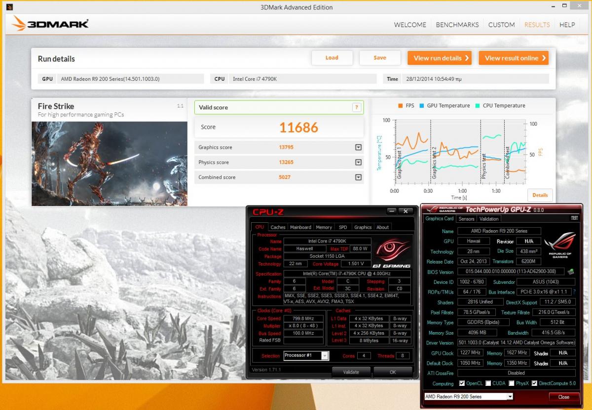The height and width of the screenshot is (410, 592).
Task: Click the blue GPU Temperature legend swatch
Action: click(x=422, y=105)
